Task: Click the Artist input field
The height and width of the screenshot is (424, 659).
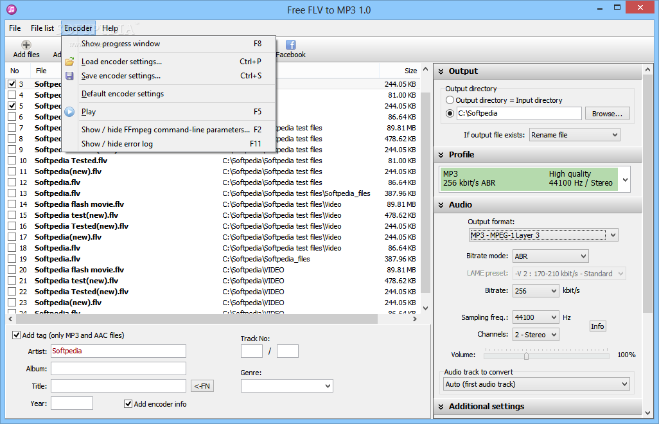Action: tap(119, 351)
